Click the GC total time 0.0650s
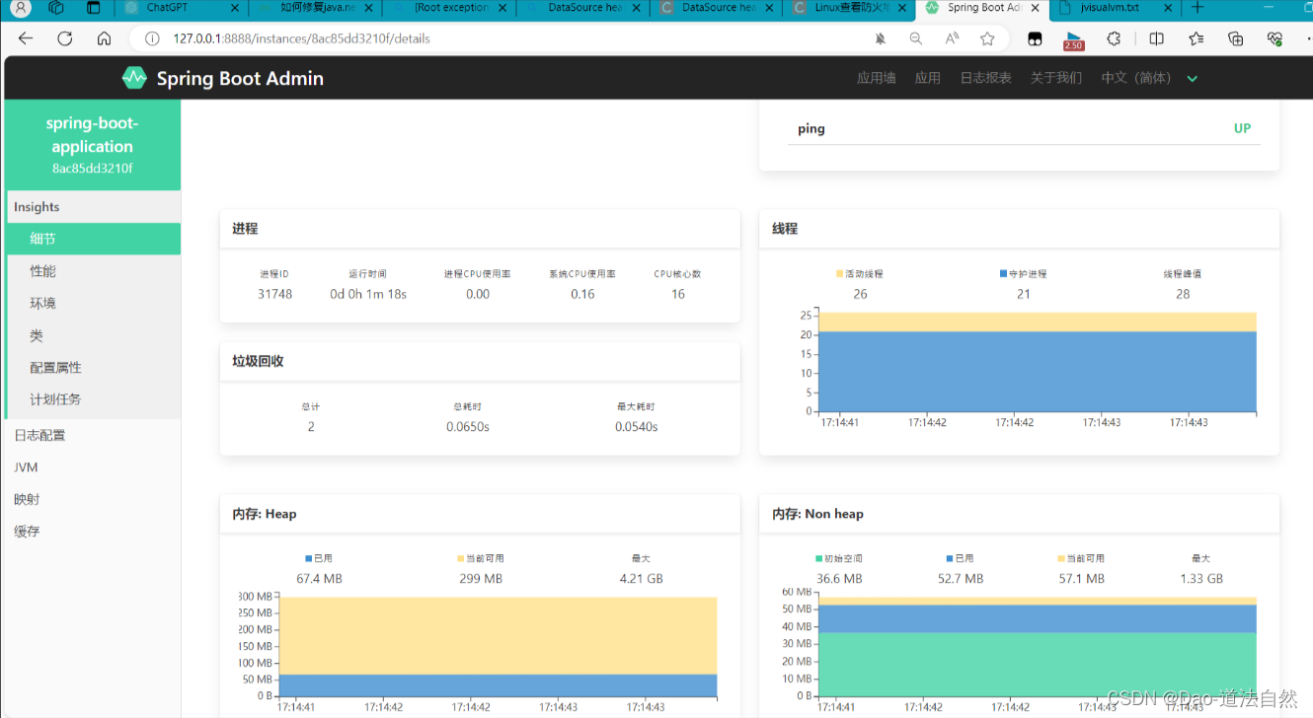 (x=468, y=427)
